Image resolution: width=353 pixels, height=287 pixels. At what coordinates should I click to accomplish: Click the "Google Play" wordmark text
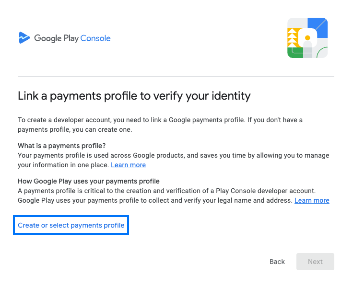click(x=55, y=38)
